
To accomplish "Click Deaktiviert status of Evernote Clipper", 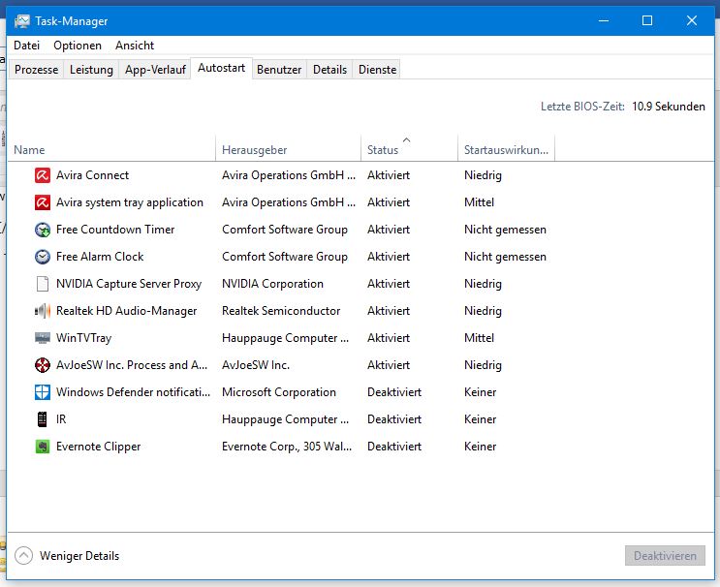I will (x=394, y=447).
